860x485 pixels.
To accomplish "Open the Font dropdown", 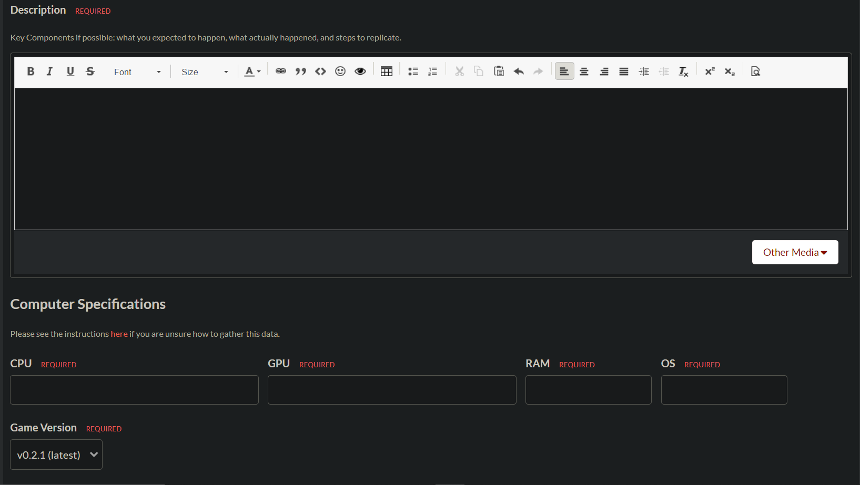I will tap(137, 72).
